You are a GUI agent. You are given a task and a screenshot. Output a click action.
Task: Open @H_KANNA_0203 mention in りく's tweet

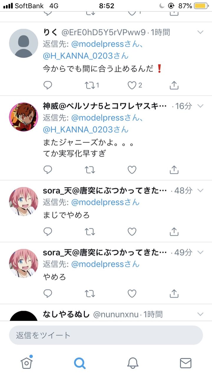[x=86, y=56]
